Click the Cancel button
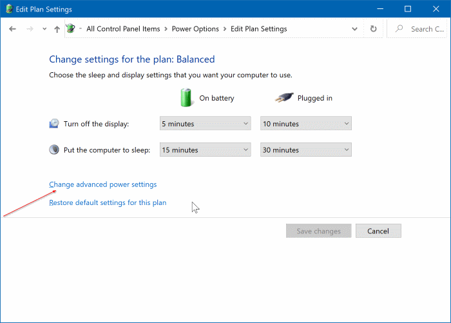Image resolution: width=451 pixels, height=323 pixels. coord(378,231)
